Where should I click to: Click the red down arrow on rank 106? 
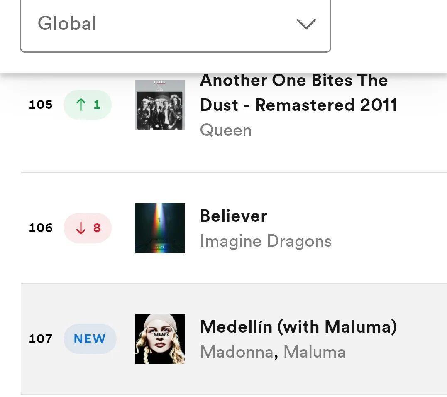click(x=81, y=228)
